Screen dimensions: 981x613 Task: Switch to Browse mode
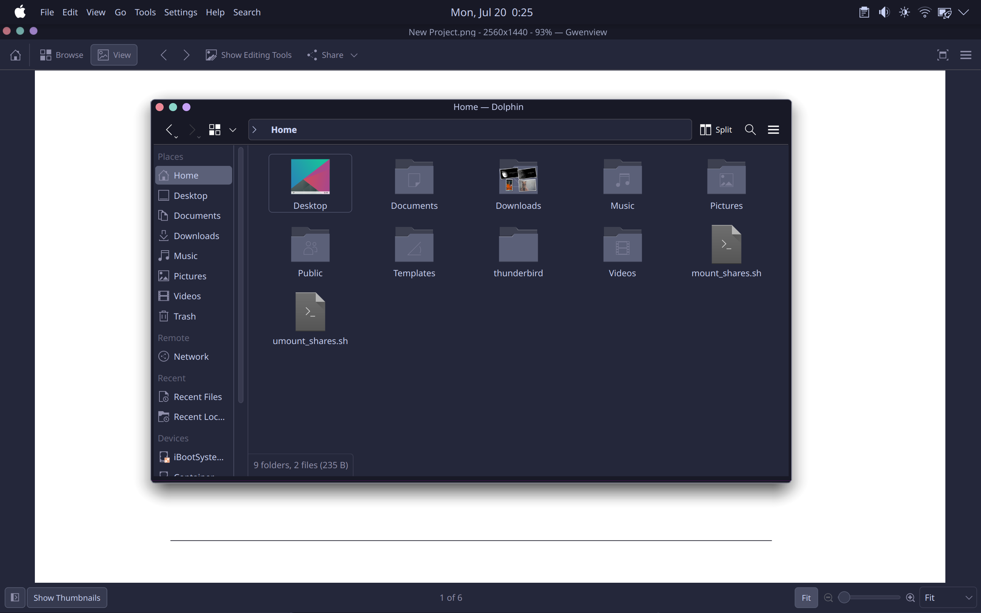[62, 55]
